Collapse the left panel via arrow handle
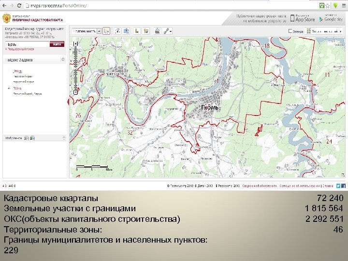Screen dimensions: 348x261 68,102
